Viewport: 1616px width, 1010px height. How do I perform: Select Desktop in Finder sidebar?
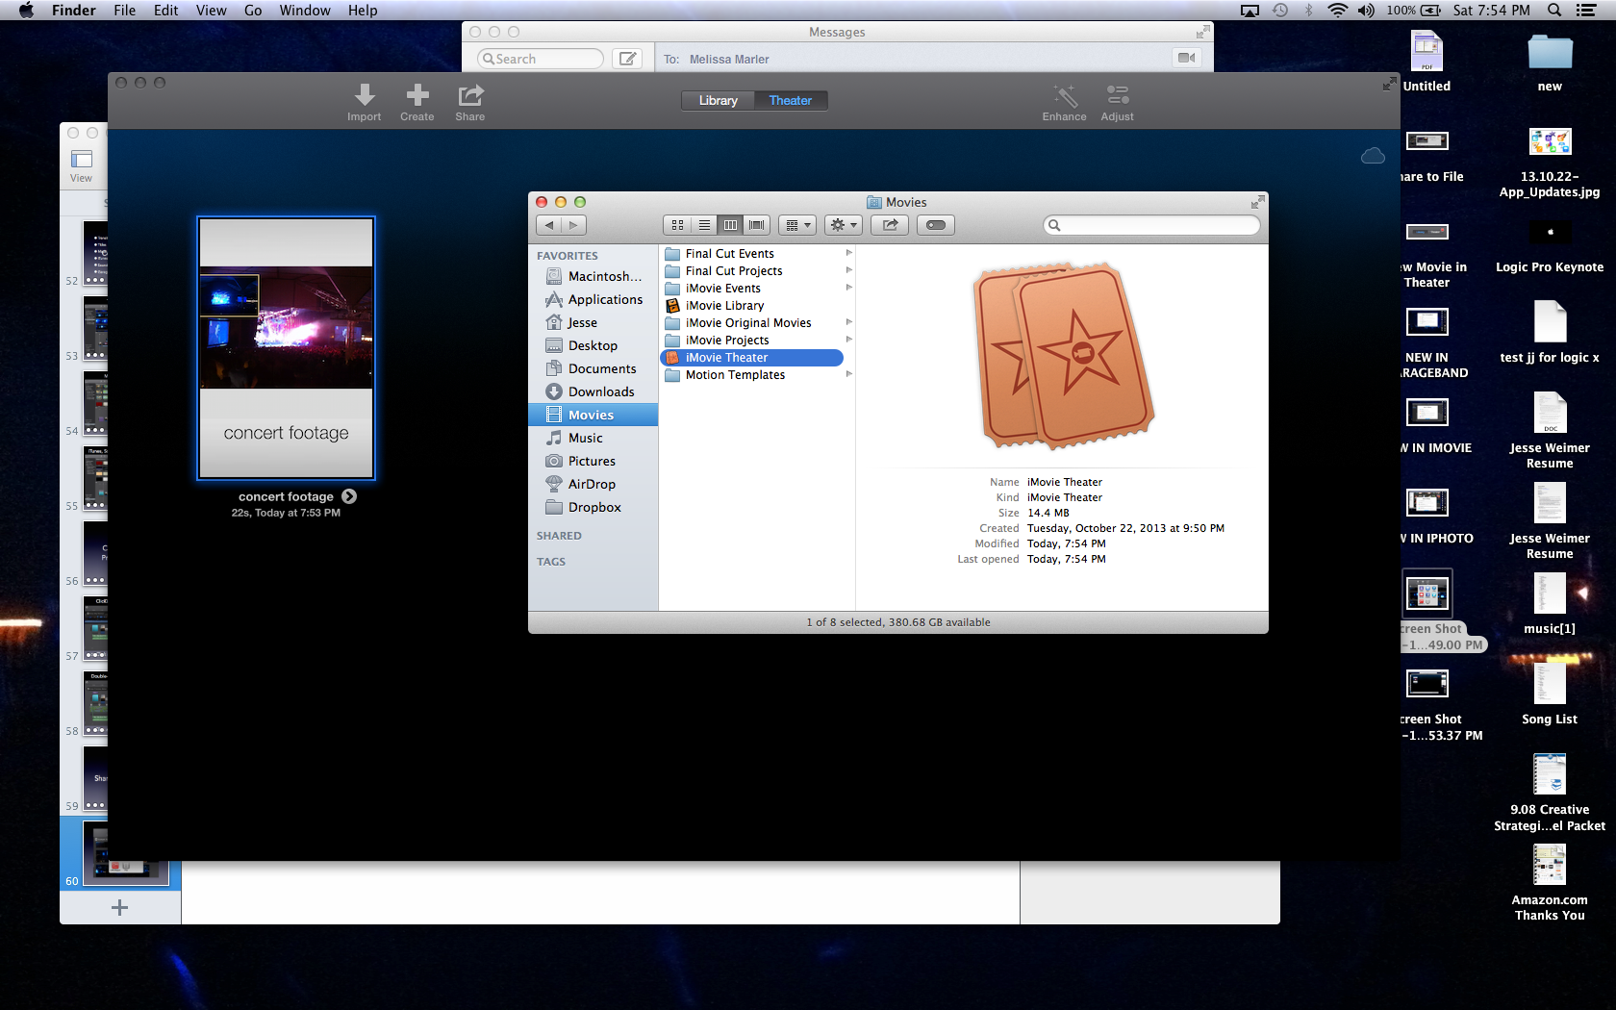click(x=593, y=345)
